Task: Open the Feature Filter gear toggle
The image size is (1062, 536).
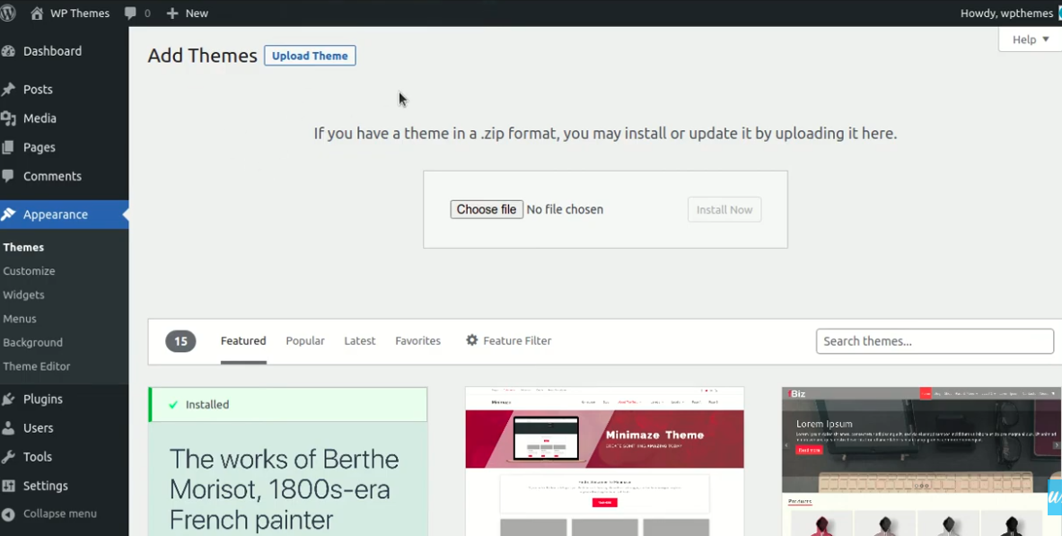Action: click(508, 341)
